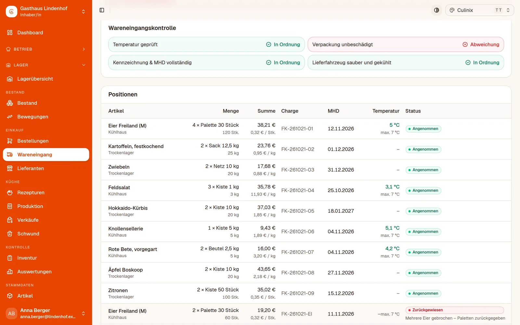The height and width of the screenshot is (325, 520).
Task: Open the Gasthaus Lindenhof switcher
Action: 46,11
